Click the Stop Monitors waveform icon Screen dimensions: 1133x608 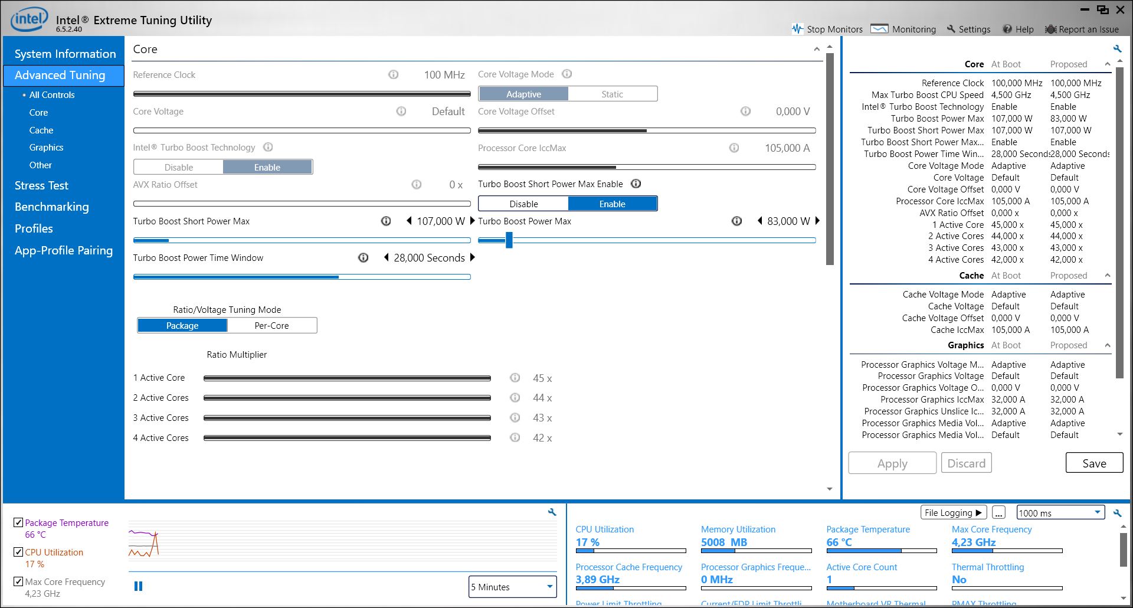pos(797,29)
